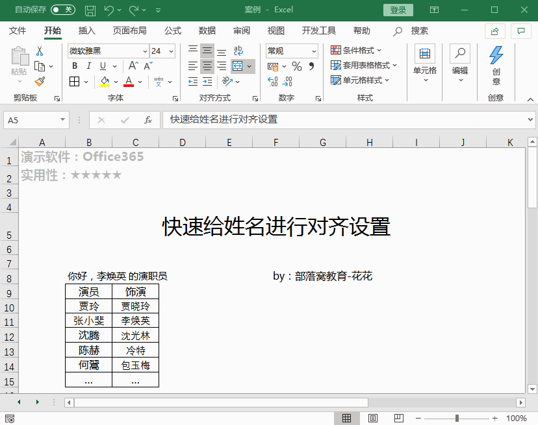Click the Save icon in title bar
538x425 pixels.
point(90,10)
